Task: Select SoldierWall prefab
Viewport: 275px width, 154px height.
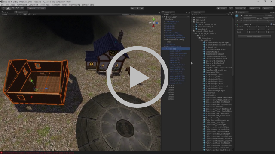Action: 210,93
